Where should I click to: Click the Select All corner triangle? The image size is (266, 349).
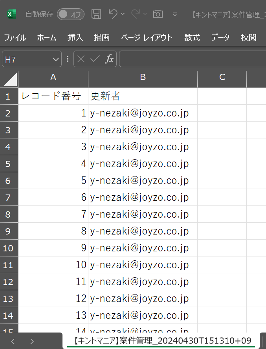click(x=9, y=79)
